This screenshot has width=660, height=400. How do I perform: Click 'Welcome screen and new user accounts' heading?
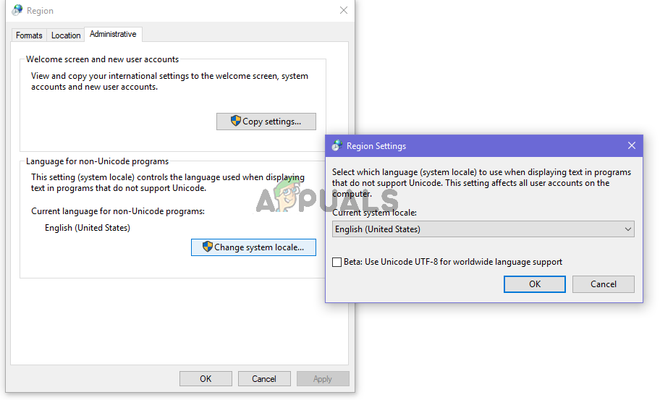pos(102,59)
